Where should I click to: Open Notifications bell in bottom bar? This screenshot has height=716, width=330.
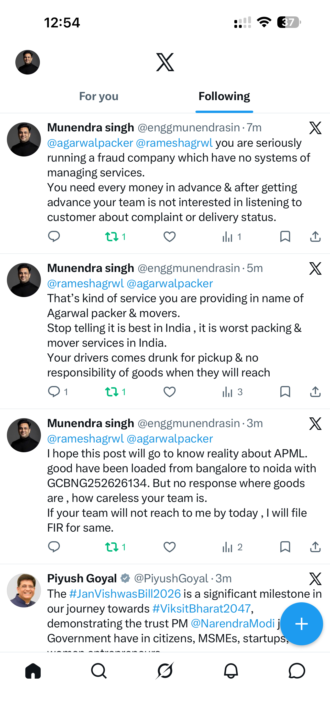click(231, 671)
